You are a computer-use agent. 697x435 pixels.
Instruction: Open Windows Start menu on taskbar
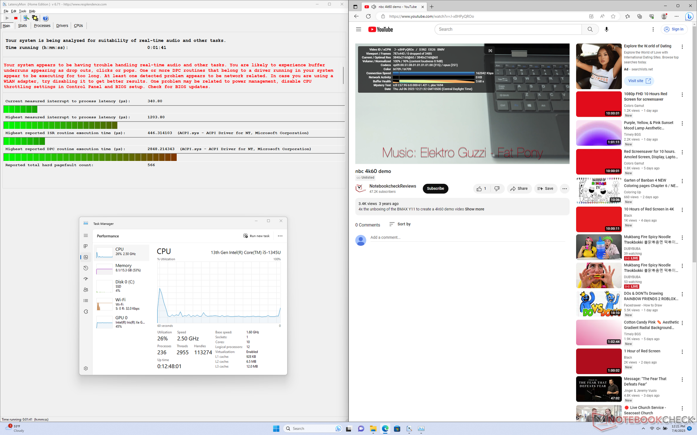click(276, 428)
